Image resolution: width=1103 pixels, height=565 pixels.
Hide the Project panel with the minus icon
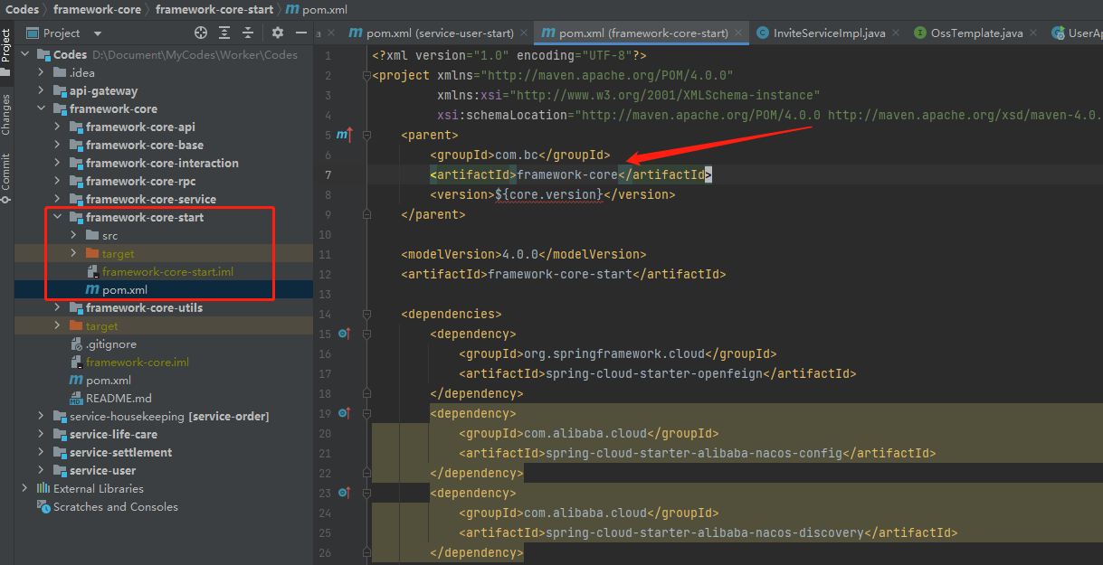pos(302,33)
